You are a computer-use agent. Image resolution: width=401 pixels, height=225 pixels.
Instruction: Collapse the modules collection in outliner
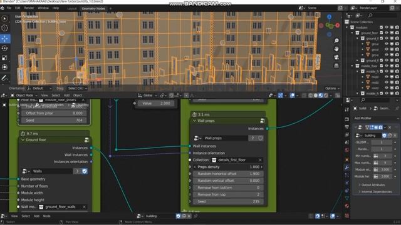tap(347, 27)
